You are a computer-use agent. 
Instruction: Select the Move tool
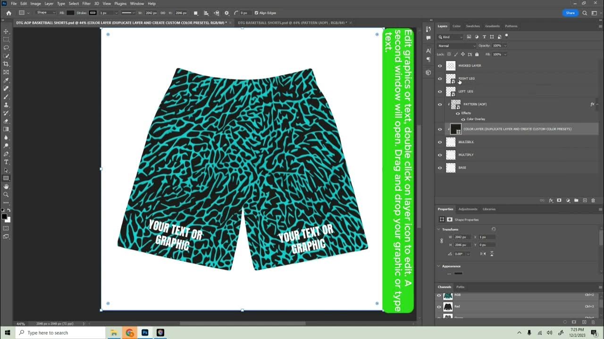[x=6, y=31]
